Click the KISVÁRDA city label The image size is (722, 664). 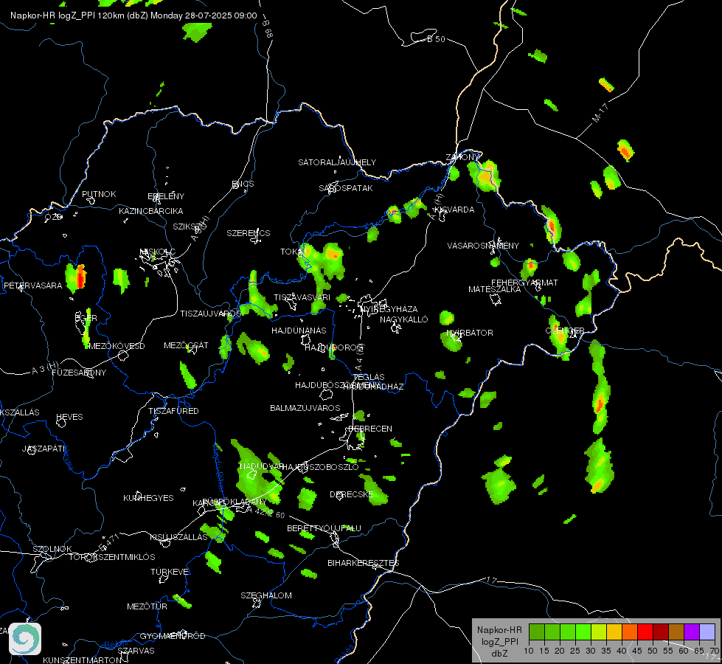[x=454, y=210]
